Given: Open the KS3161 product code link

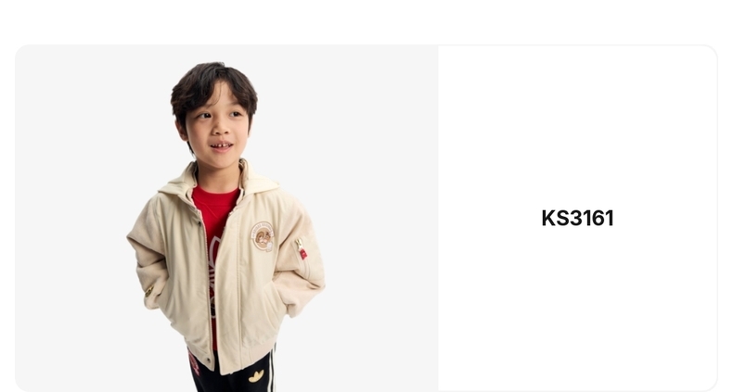Looking at the screenshot, I should click(577, 219).
